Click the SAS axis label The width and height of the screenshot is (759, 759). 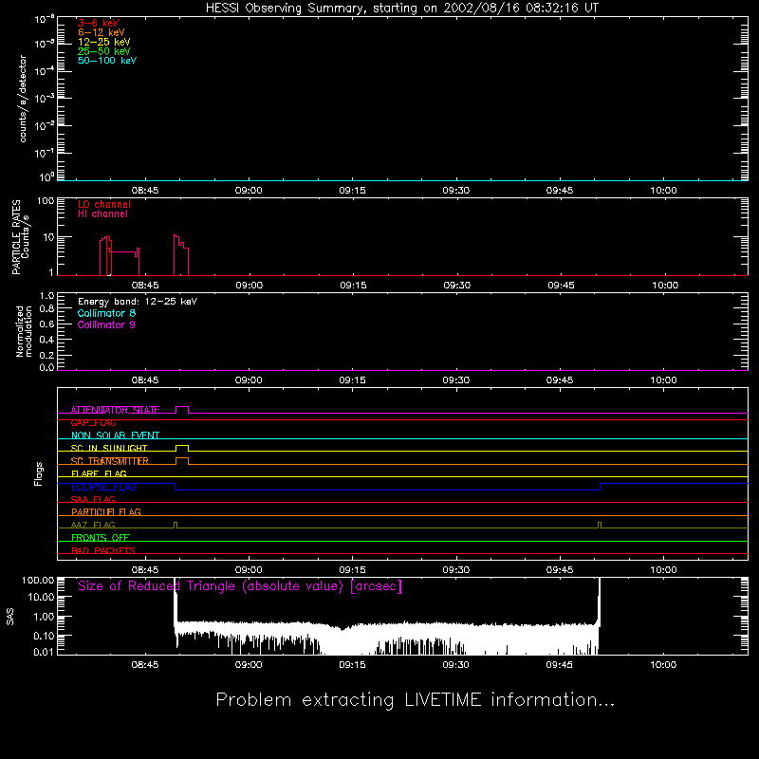[x=10, y=617]
